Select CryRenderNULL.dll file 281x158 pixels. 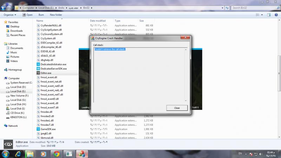(51, 25)
